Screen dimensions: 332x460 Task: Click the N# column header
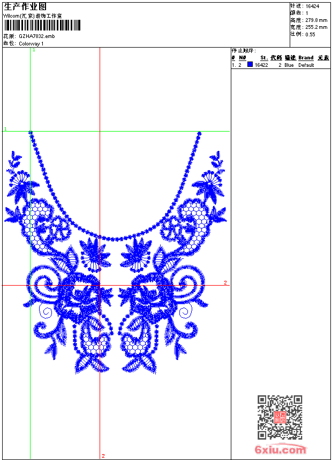click(x=242, y=58)
